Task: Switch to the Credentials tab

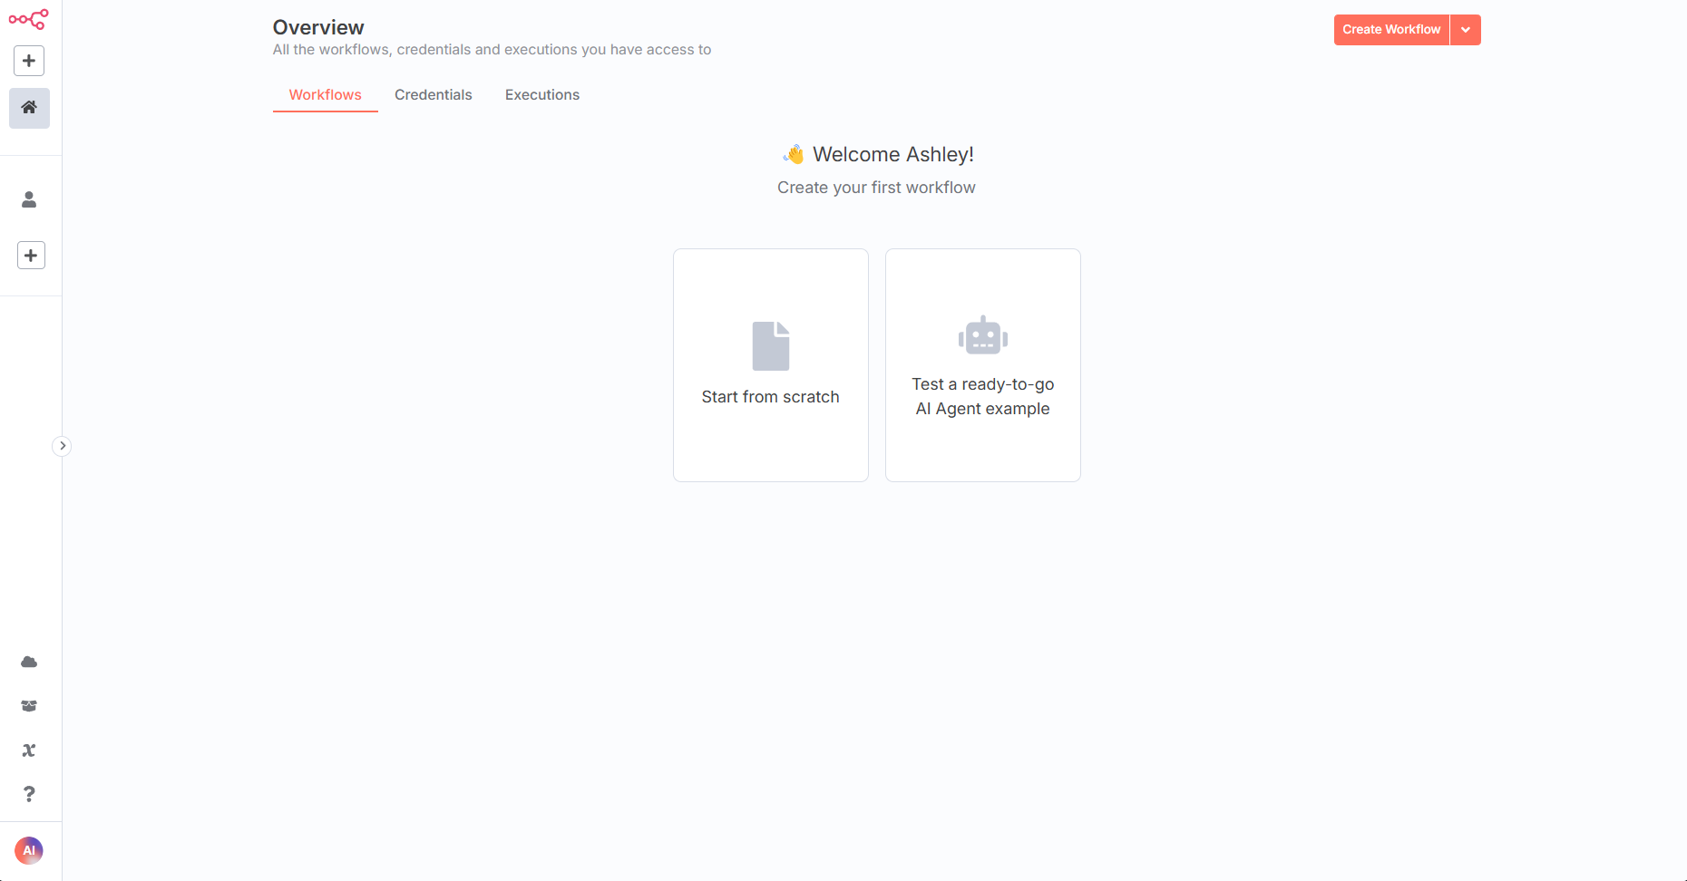Action: tap(434, 95)
